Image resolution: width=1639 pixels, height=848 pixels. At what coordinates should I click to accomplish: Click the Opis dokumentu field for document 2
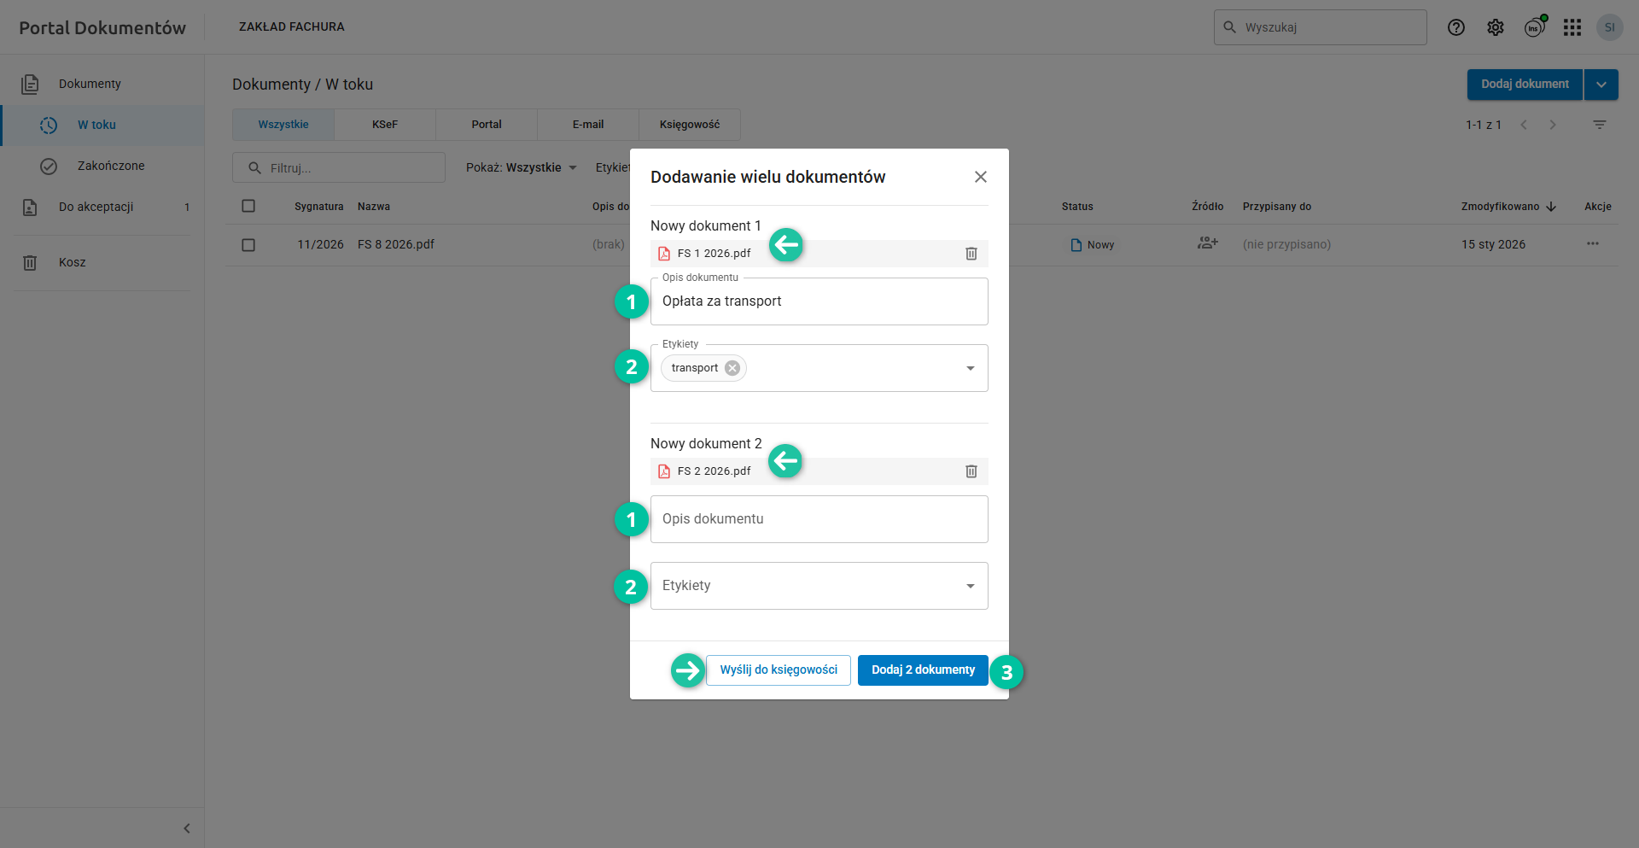point(819,519)
